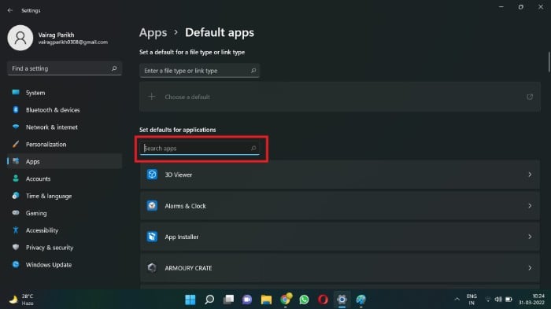Viewport: 551px width, 309px height.
Task: Select Apps in the sidebar
Action: (x=65, y=161)
